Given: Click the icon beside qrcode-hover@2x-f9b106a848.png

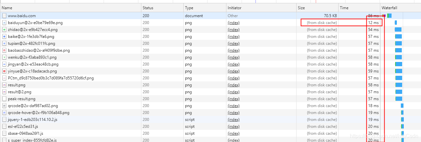Looking at the screenshot, I should (4, 113).
